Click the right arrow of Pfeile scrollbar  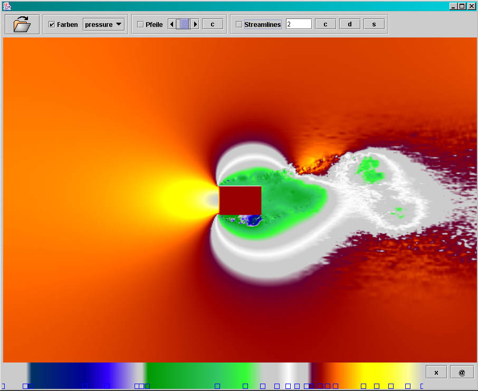click(195, 24)
